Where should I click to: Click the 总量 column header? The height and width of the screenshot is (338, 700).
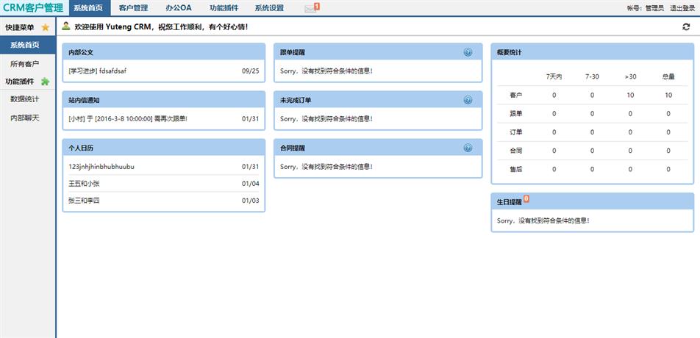(668, 76)
